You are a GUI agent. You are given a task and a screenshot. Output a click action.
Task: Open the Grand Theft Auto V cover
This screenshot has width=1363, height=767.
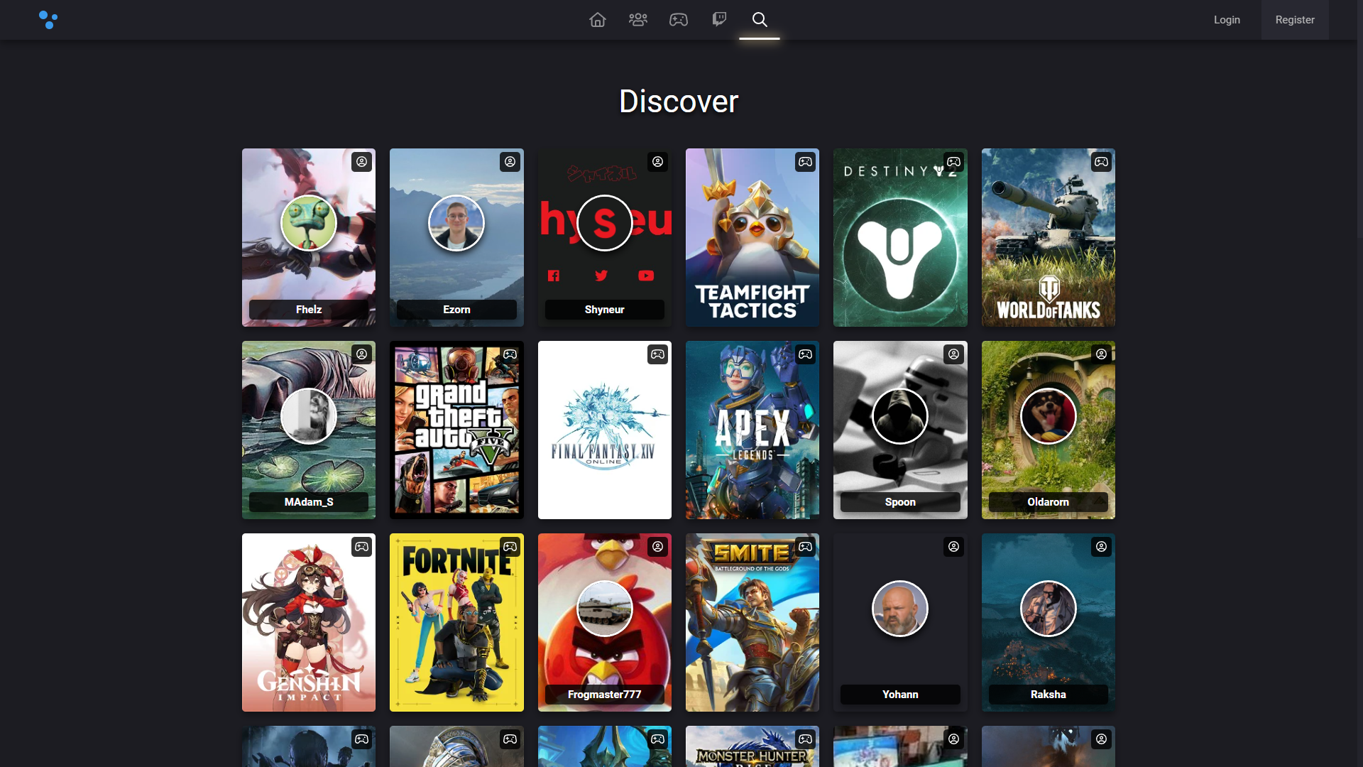[456, 430]
